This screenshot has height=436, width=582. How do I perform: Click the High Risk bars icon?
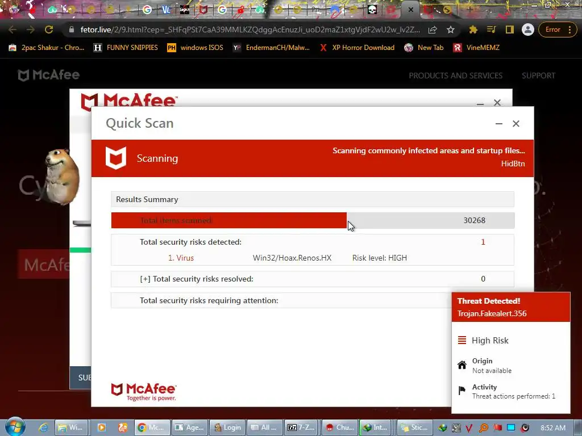coord(462,340)
